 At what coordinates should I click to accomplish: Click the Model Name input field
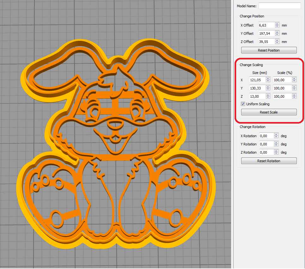279,6
